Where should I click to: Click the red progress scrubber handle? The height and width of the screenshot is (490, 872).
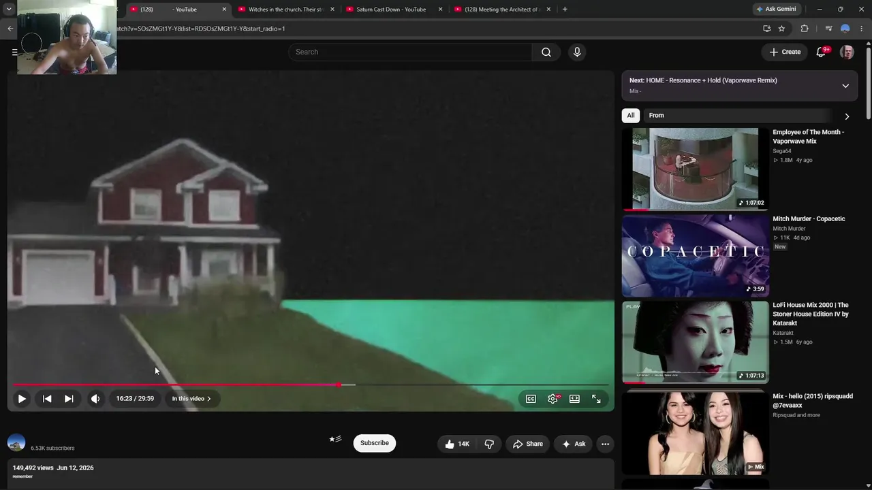click(x=339, y=385)
